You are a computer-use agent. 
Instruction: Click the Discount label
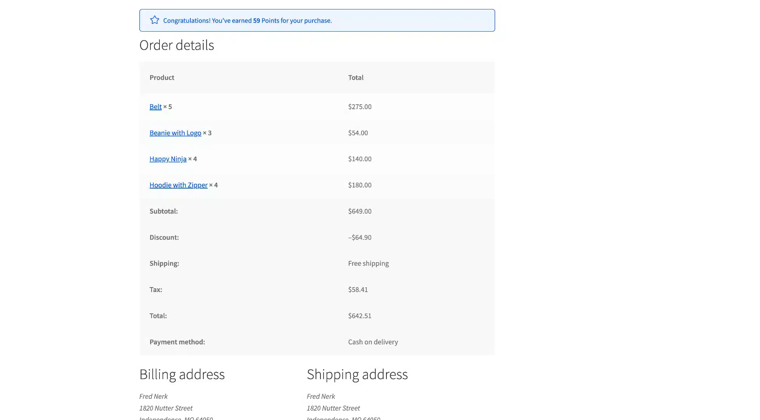164,237
